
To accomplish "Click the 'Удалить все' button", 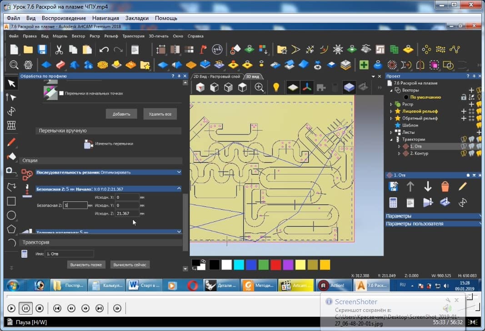I will [160, 114].
